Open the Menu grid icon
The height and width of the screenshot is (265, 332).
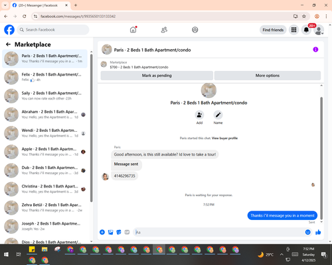click(x=293, y=30)
